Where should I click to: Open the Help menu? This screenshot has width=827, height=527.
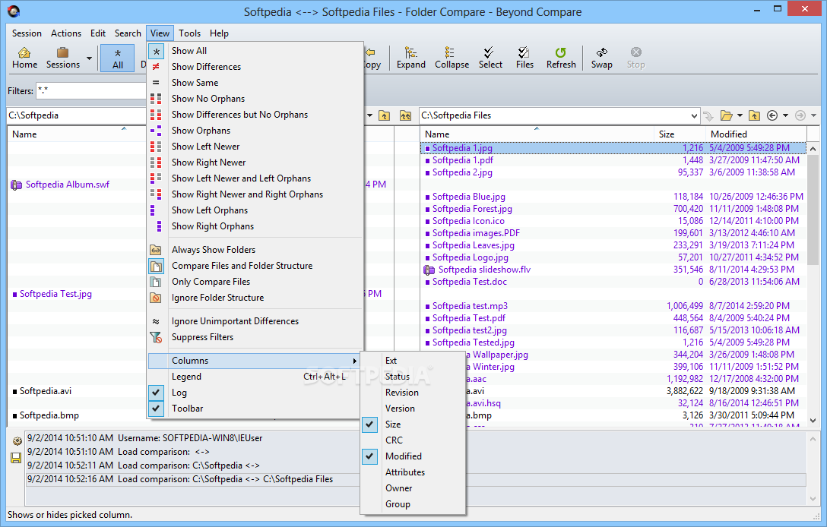coord(219,33)
